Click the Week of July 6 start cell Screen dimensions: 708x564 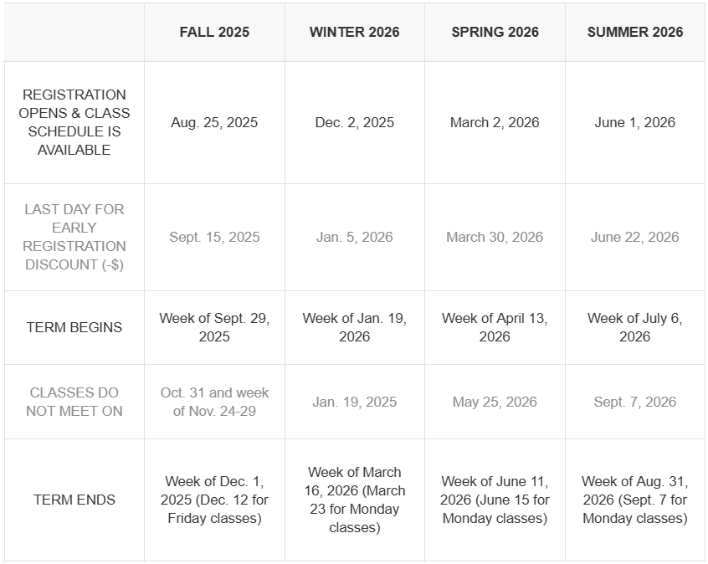[635, 327]
